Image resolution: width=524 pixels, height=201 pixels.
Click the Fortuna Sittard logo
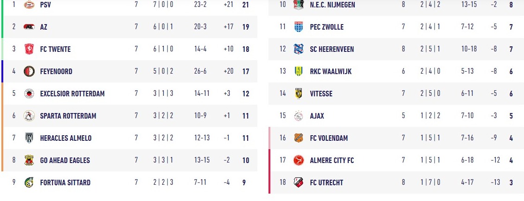coord(29,182)
